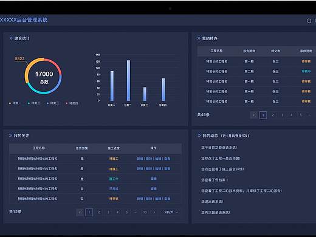The image size is (316, 237).
Task: Go to page 10 in 我的关注 pagination
Action: 145,212
